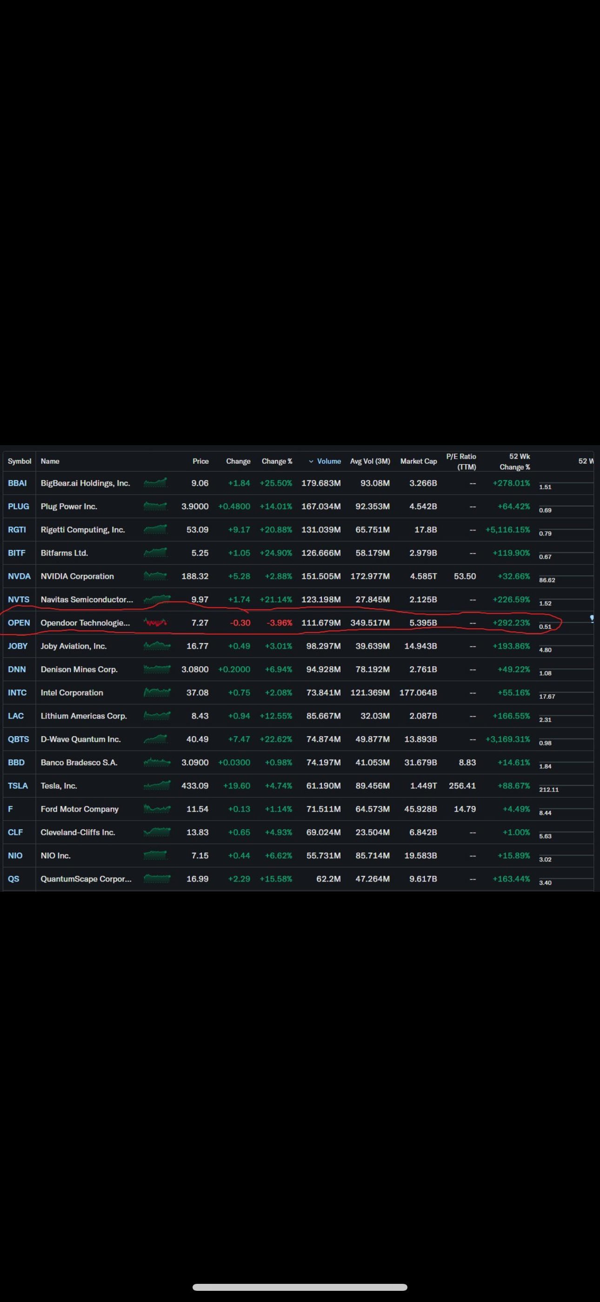Open the BBD ticker symbol link
This screenshot has height=1302, width=600.
point(16,762)
